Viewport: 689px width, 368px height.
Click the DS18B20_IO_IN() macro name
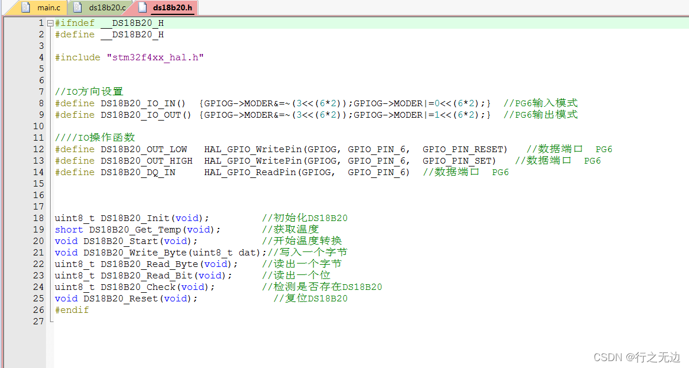(x=144, y=103)
